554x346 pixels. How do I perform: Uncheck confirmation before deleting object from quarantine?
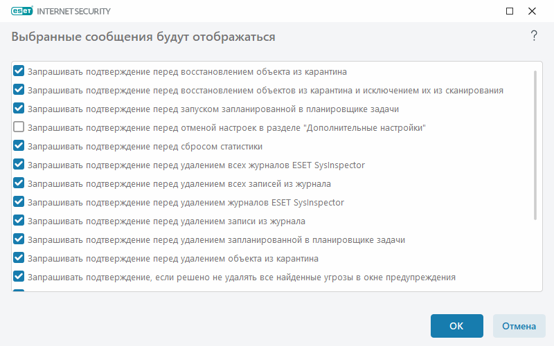pos(19,257)
